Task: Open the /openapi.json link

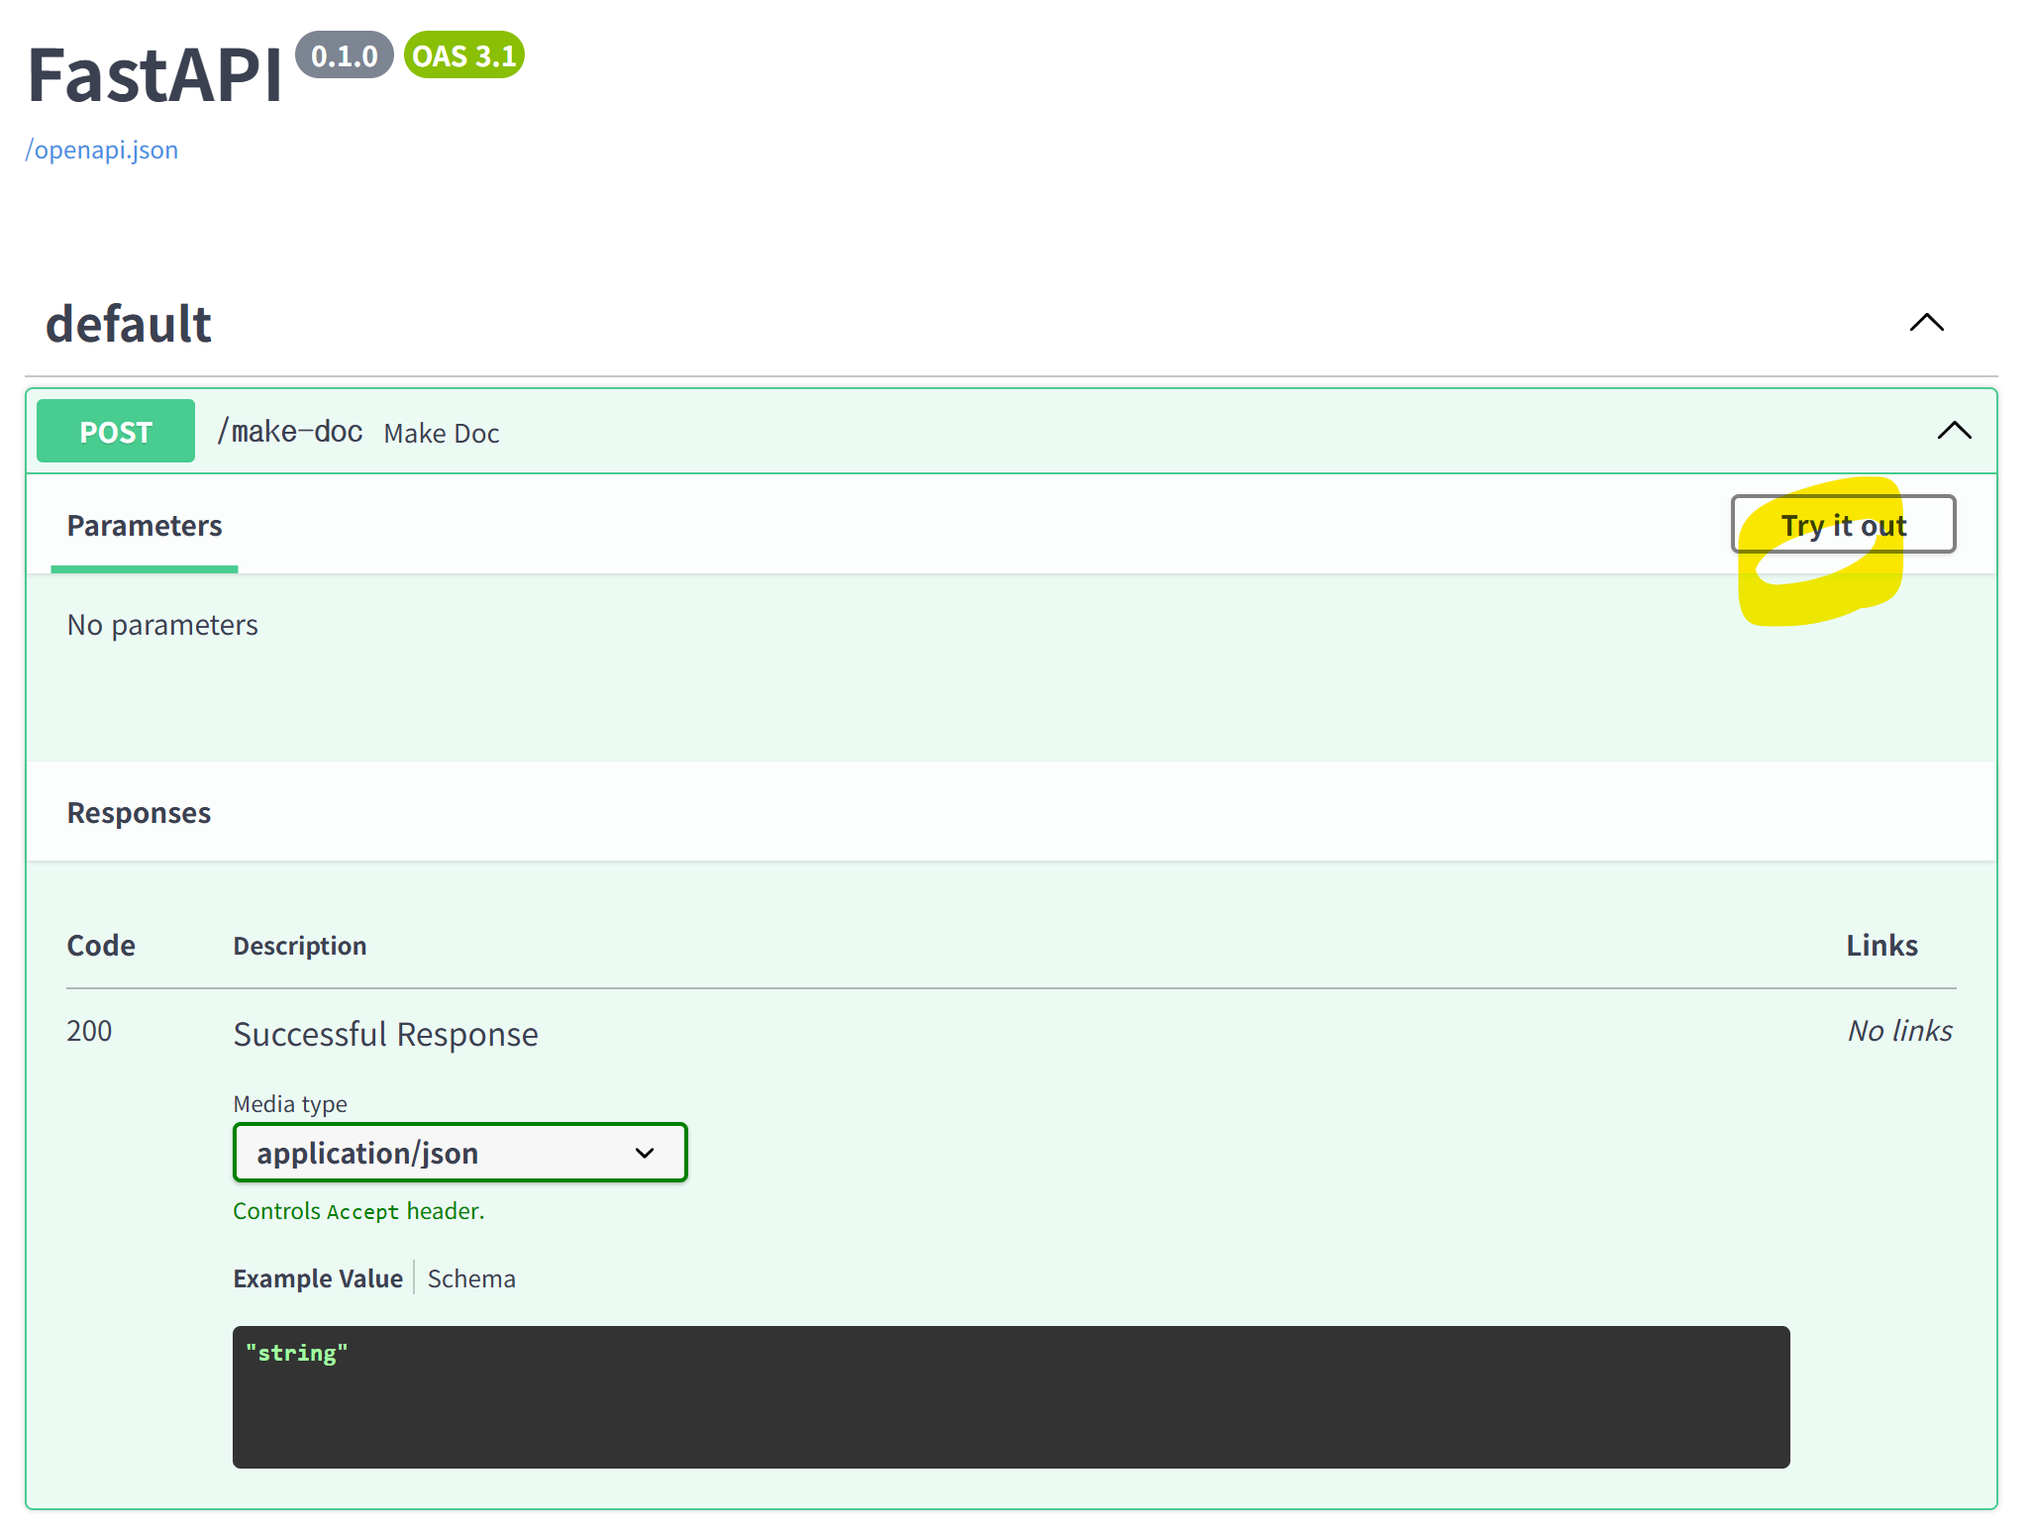Action: tap(102, 150)
